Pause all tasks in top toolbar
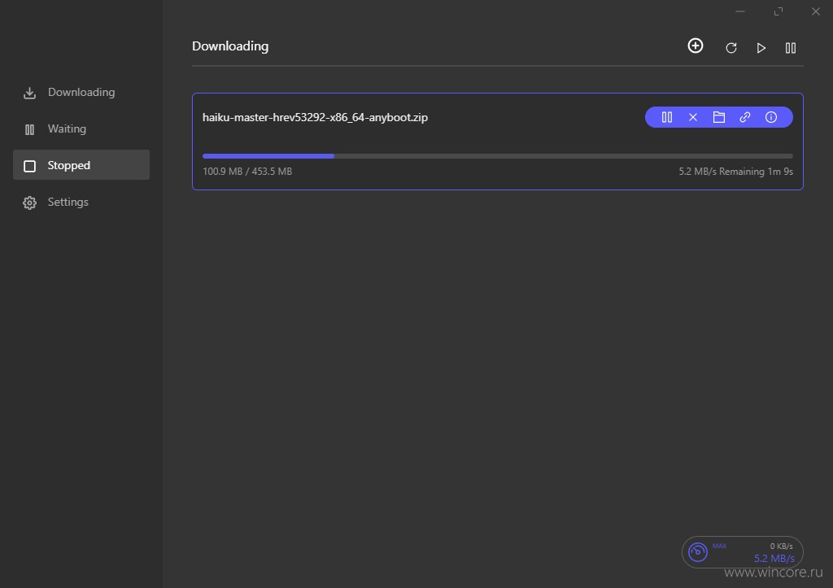The height and width of the screenshot is (588, 833). (791, 48)
